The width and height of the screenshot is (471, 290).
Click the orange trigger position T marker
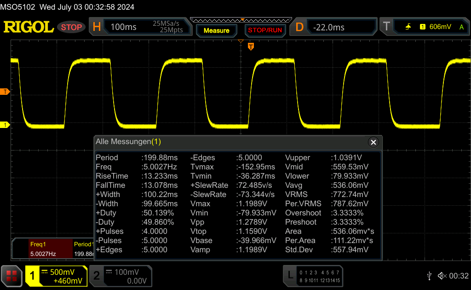tap(251, 46)
